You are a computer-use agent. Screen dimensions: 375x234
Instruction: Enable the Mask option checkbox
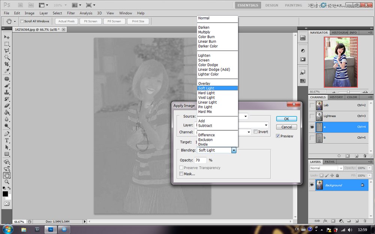tap(181, 174)
